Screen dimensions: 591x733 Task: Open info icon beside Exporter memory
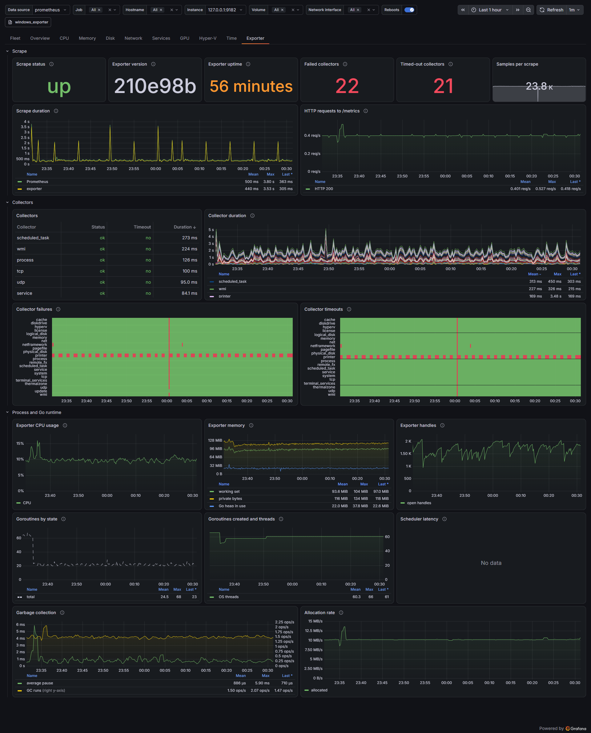(251, 425)
